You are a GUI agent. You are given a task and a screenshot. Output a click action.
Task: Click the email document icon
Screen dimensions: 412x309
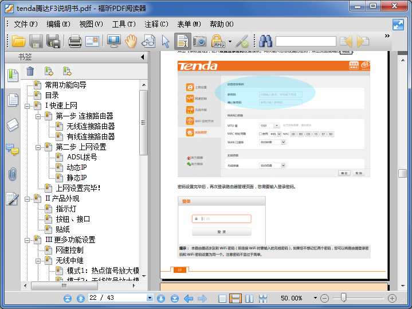click(x=92, y=41)
